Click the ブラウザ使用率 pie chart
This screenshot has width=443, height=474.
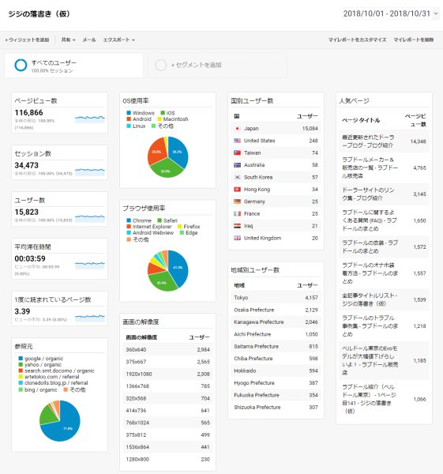(167, 270)
